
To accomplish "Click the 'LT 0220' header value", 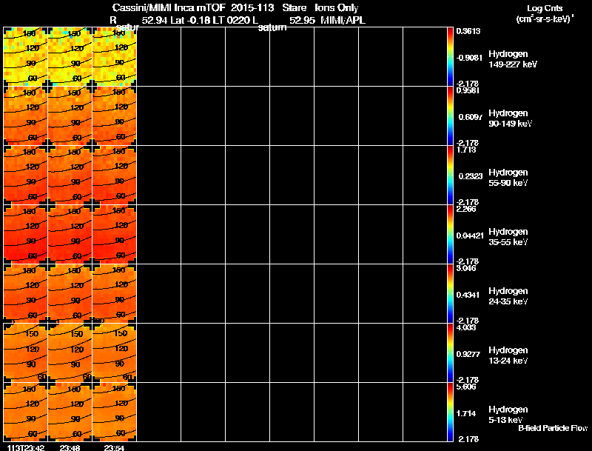I will [231, 20].
